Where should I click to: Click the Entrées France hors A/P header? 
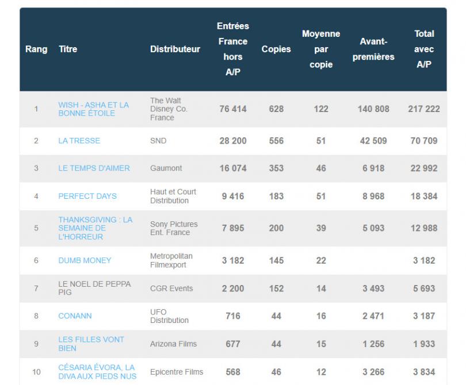click(233, 49)
